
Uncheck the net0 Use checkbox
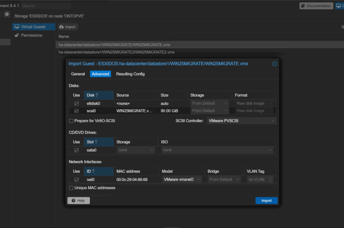point(76,180)
